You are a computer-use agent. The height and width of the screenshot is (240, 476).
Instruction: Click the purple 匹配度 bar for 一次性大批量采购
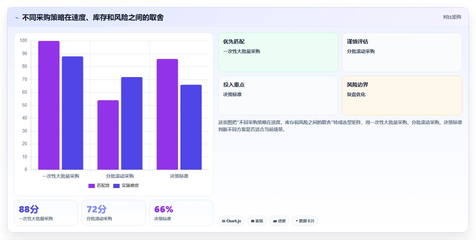(49, 105)
